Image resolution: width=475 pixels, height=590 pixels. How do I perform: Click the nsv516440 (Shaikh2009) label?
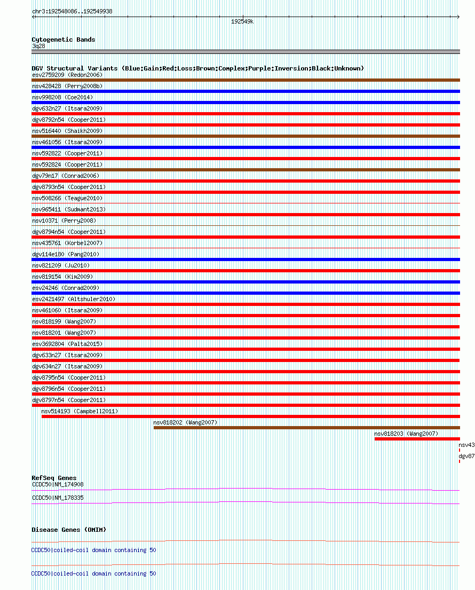point(67,131)
